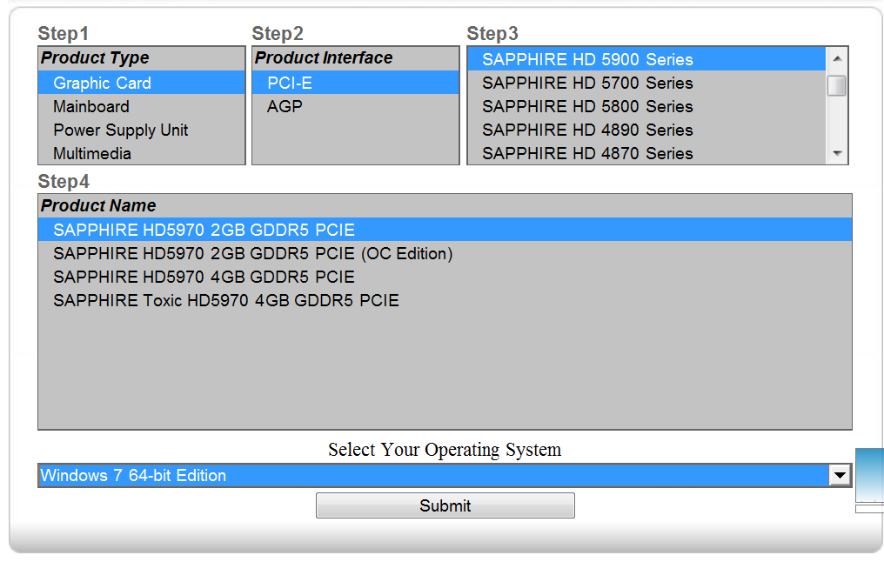
Task: Open the operating system dropdown
Action: 840,475
